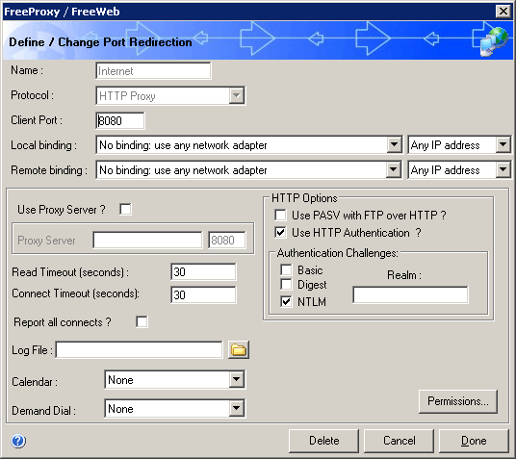Screen dimensions: 516x459
Task: Click the Proxy Server address field
Action: [147, 240]
